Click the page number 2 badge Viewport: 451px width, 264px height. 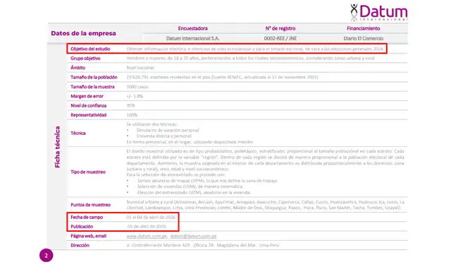[47, 255]
